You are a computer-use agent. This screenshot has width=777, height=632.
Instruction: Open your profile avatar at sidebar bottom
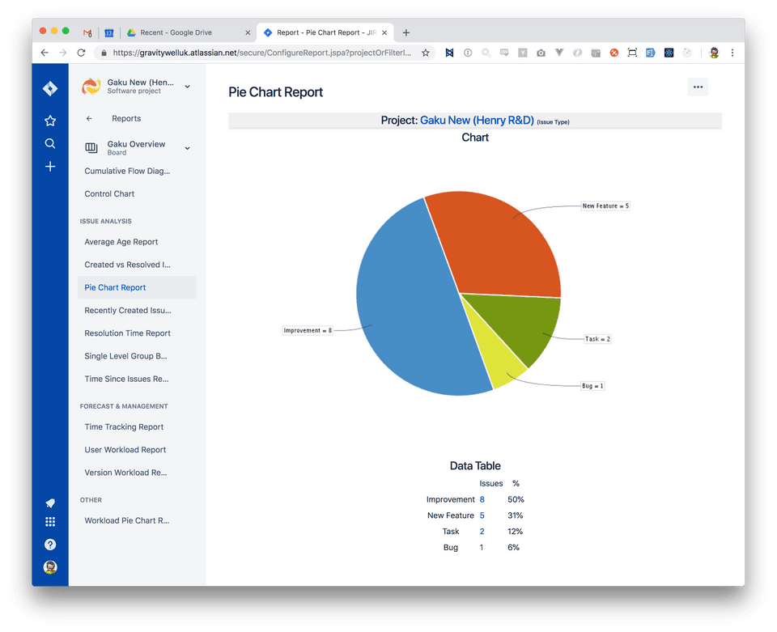(x=49, y=567)
